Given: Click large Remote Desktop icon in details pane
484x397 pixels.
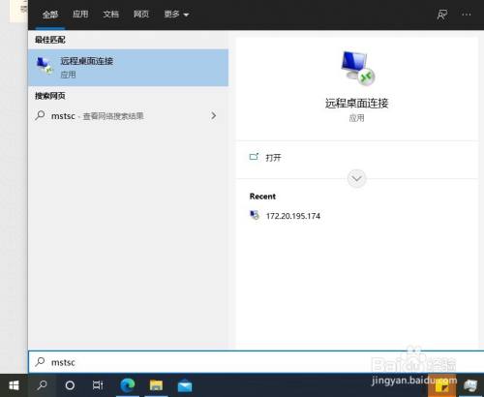Looking at the screenshot, I should click(357, 68).
